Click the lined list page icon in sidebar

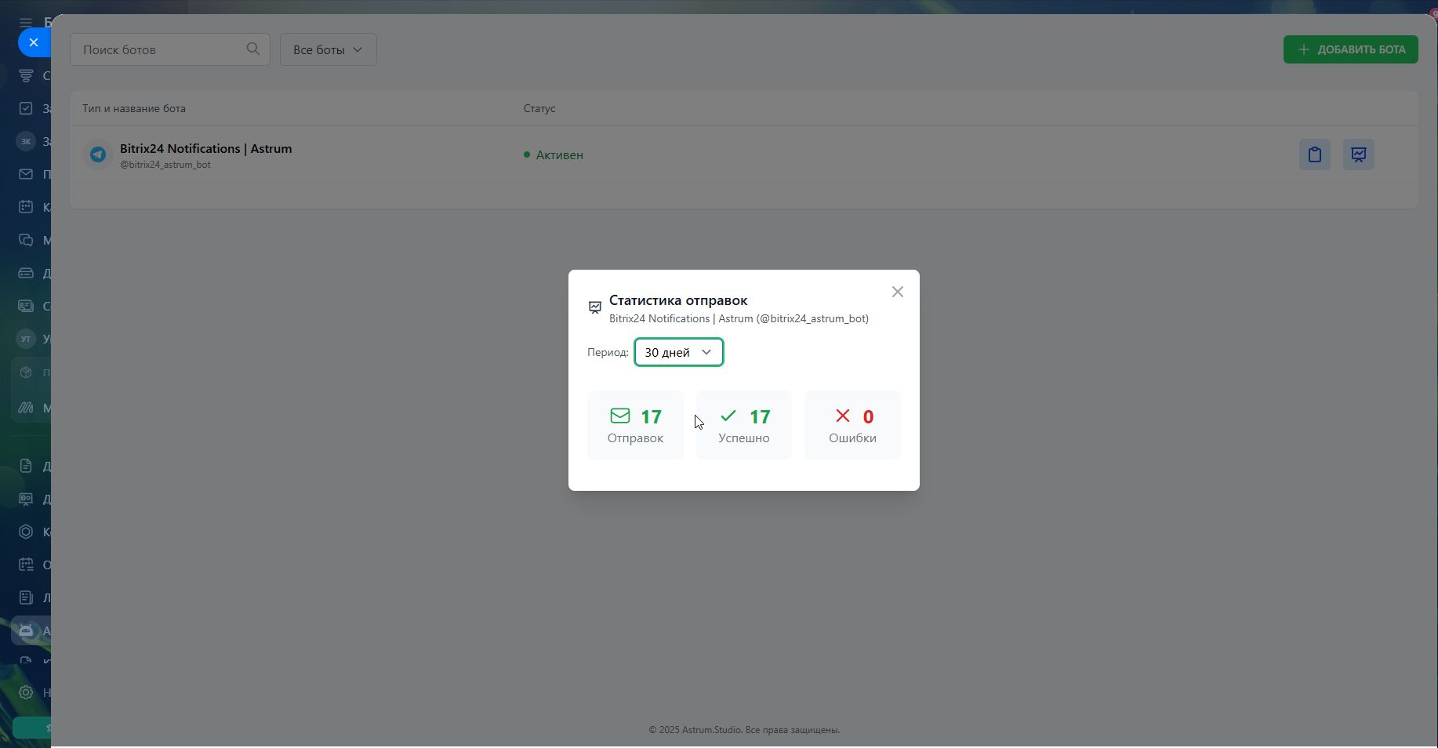point(26,597)
